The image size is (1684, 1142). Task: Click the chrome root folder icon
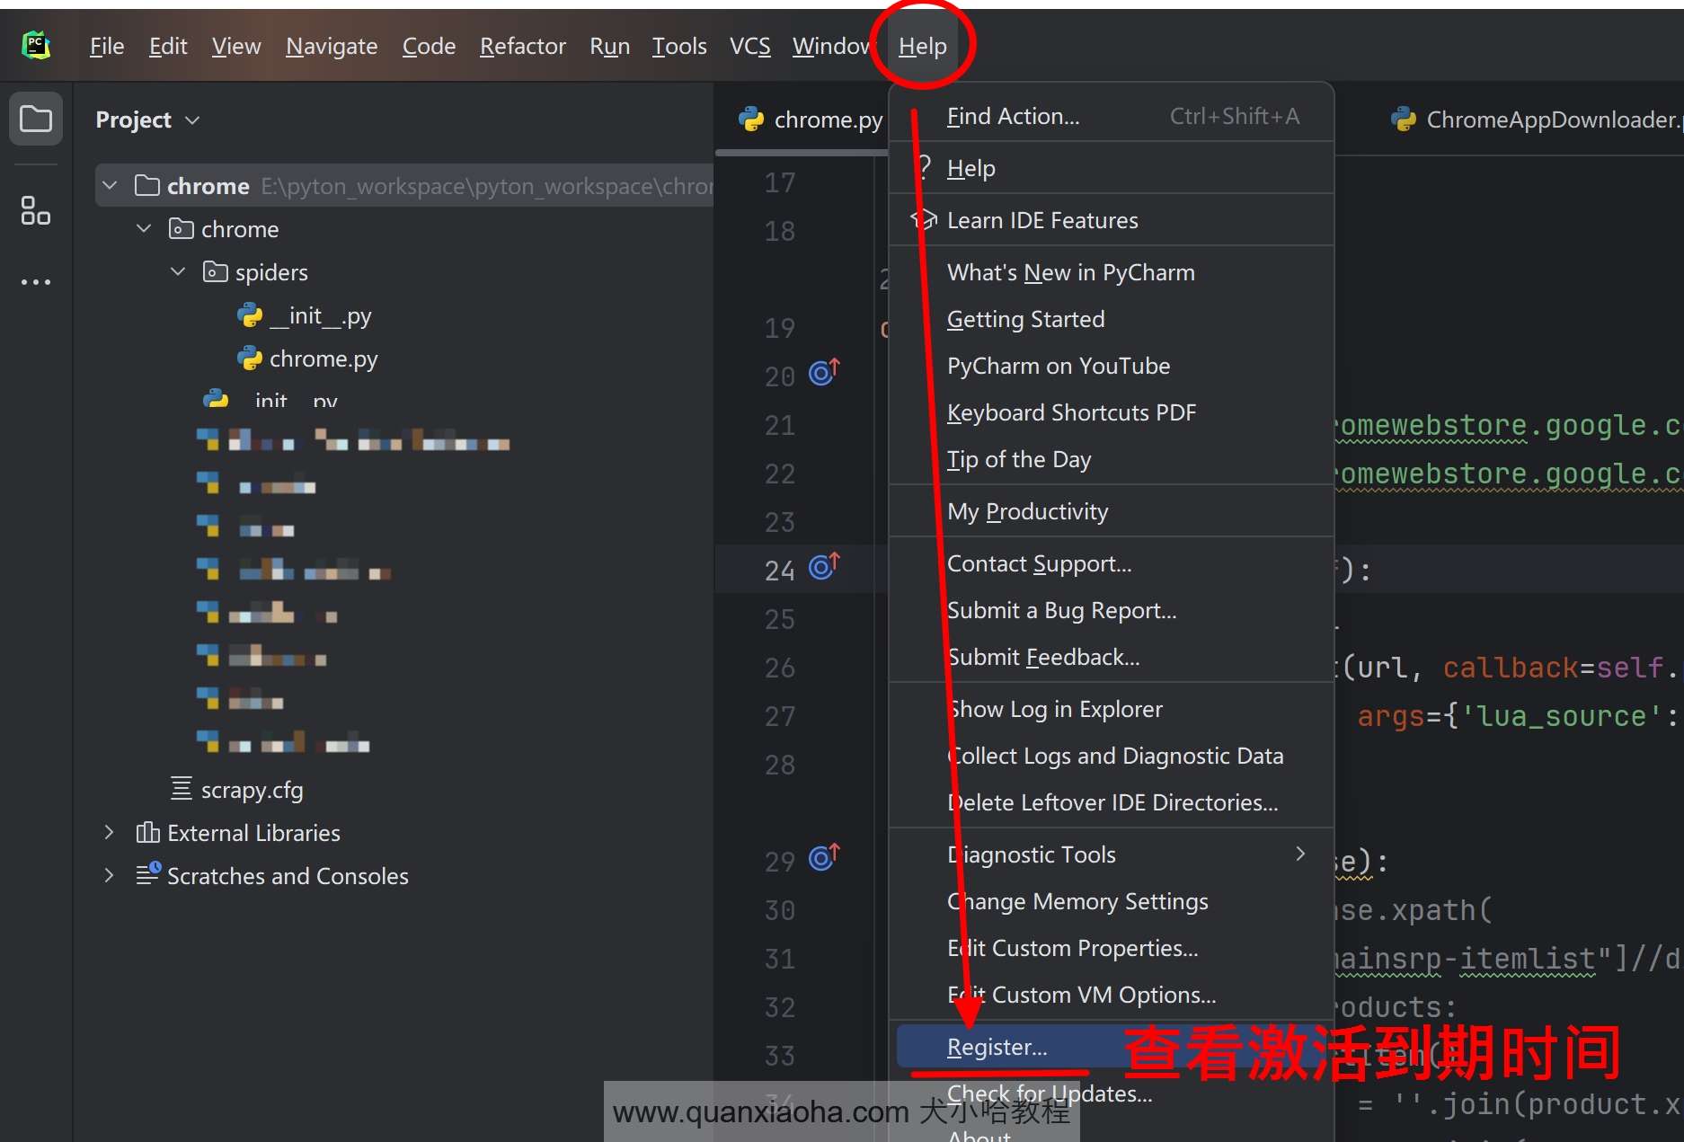146,185
